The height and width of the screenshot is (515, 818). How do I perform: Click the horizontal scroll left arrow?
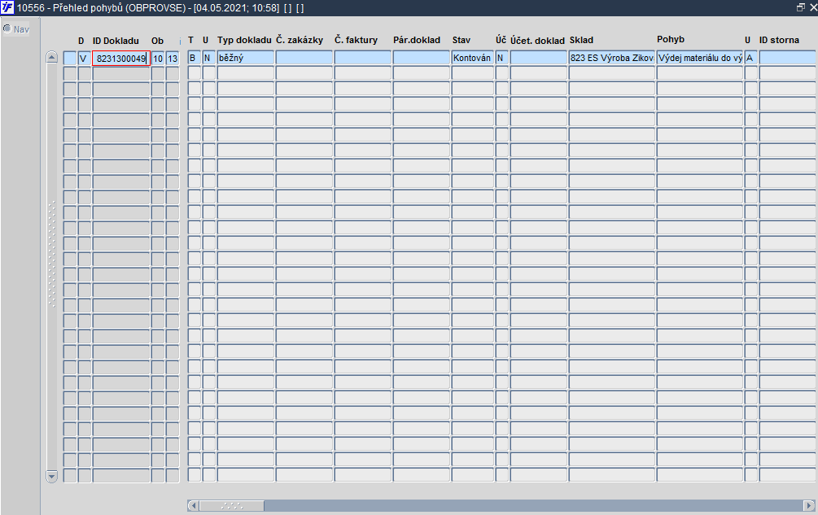pyautogui.click(x=193, y=505)
